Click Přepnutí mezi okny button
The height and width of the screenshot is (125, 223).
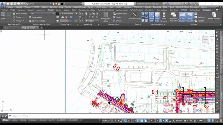(x=174, y=17)
